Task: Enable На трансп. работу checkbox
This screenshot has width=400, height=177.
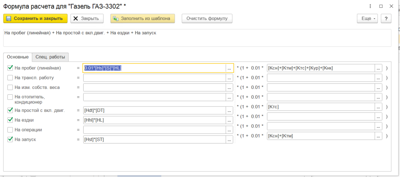Action: point(10,78)
